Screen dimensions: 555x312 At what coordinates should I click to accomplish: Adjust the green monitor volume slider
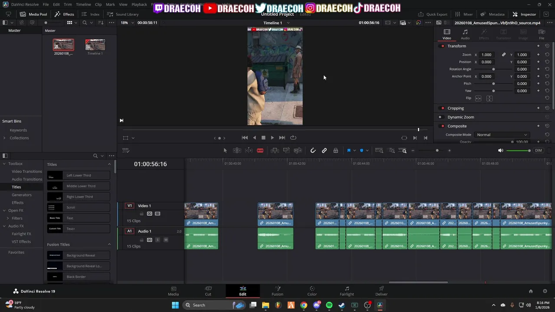pos(519,150)
